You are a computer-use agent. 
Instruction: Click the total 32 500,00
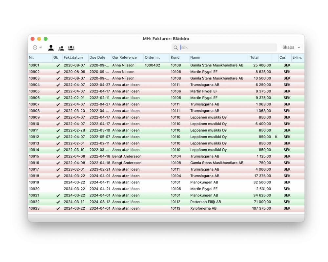262,182
